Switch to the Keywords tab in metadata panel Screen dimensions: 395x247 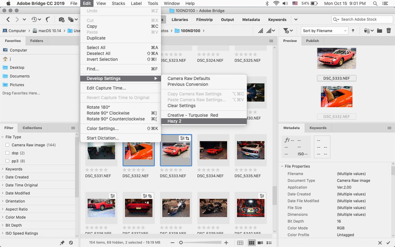click(x=318, y=128)
